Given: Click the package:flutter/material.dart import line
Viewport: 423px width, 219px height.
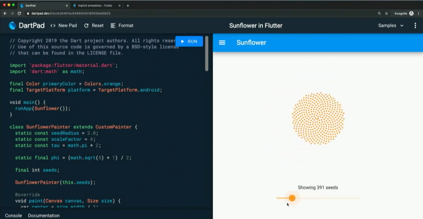Looking at the screenshot, I should click(x=63, y=65).
